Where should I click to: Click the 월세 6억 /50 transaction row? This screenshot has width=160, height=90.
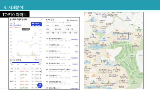25,75
